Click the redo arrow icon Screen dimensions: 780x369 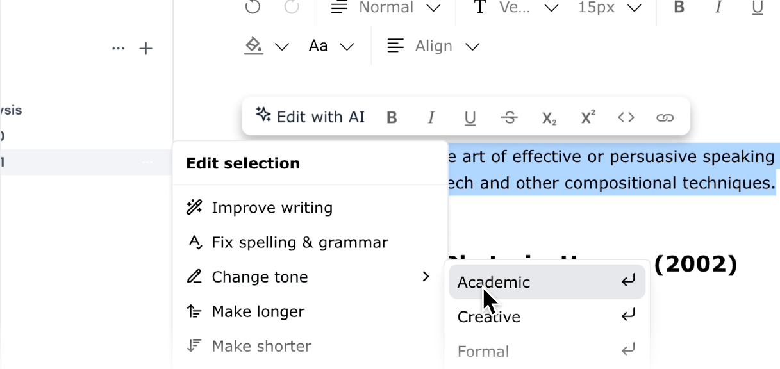click(292, 7)
